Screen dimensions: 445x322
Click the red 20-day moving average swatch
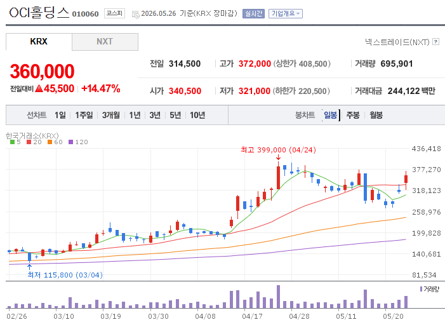coord(29,142)
